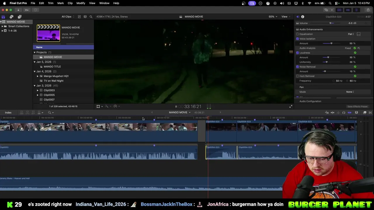Open the Transitions browser
The height and width of the screenshot is (210, 374).
370,113
